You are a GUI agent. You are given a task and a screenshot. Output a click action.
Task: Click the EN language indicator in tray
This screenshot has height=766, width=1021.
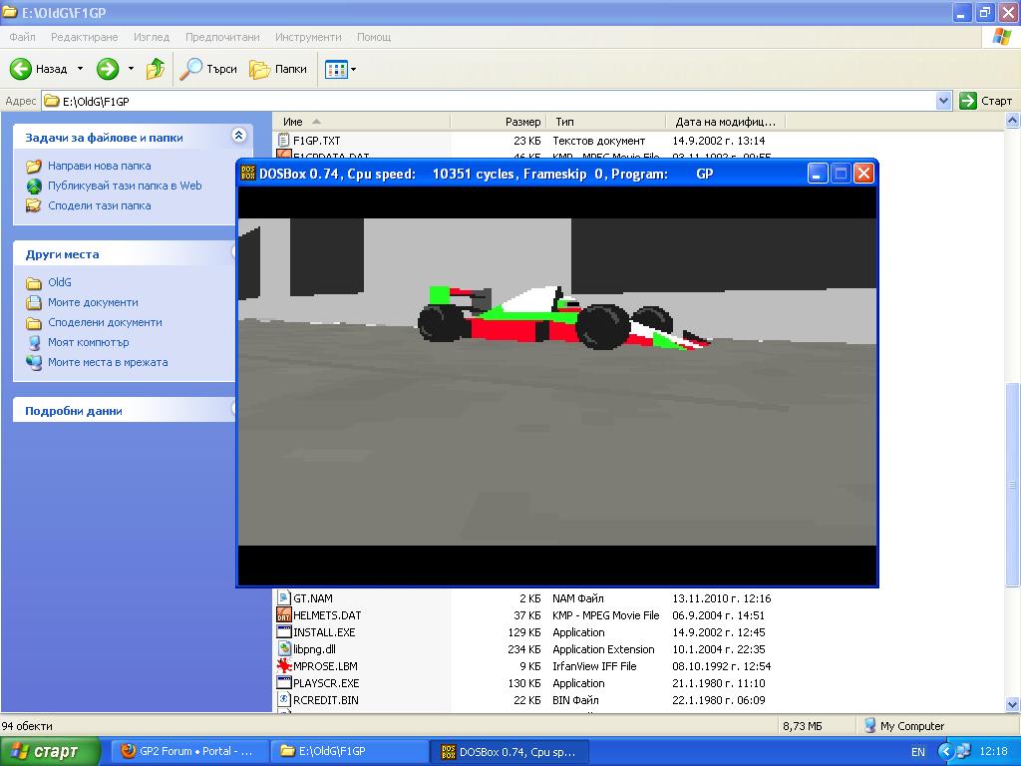918,751
